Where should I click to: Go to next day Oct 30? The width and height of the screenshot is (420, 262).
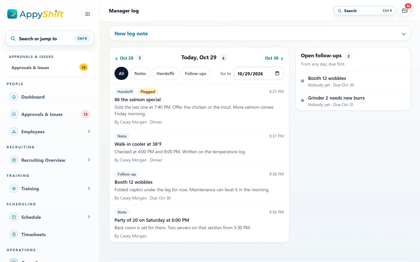274,58
